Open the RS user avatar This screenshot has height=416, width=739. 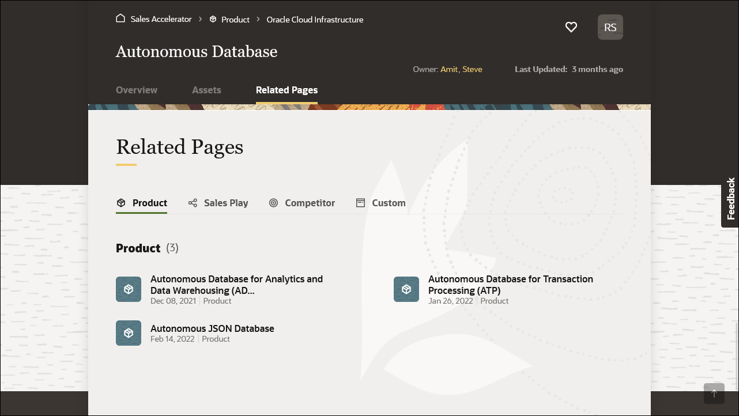tap(610, 27)
